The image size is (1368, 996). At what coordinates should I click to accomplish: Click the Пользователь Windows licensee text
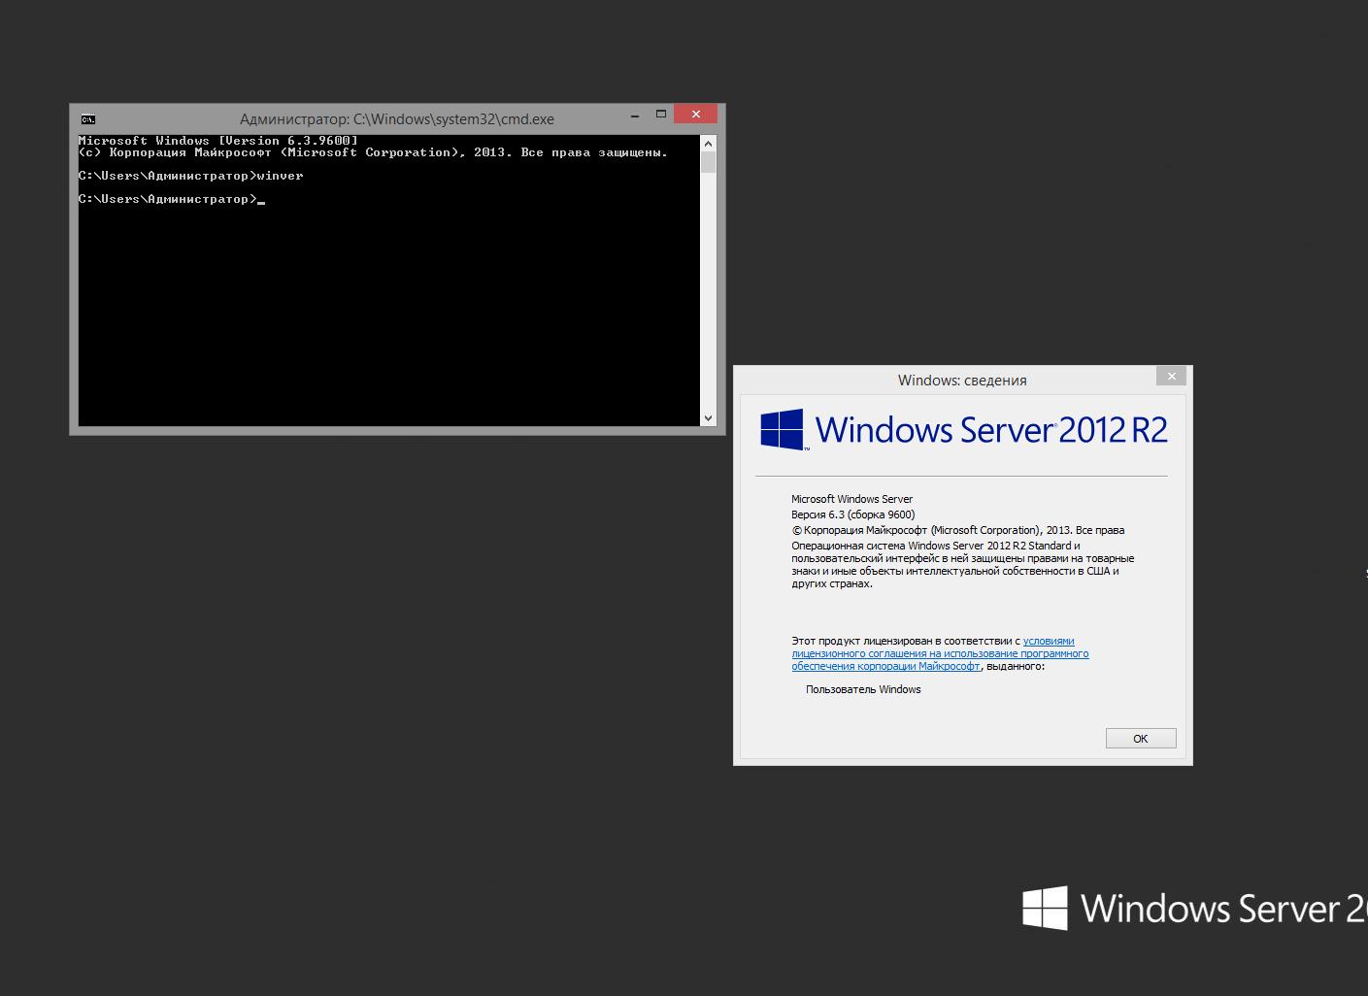coord(862,689)
